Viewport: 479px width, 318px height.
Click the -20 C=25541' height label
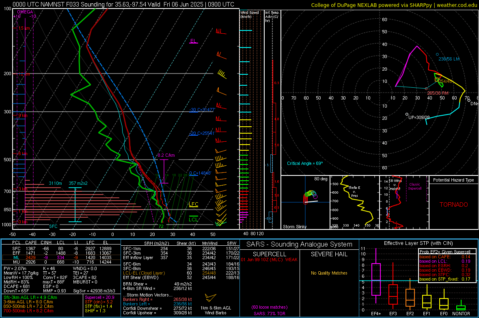pos(202,133)
